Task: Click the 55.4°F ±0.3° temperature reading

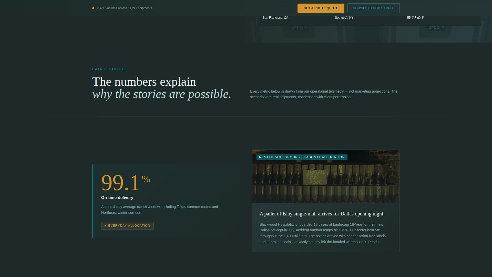Action: tap(416, 18)
